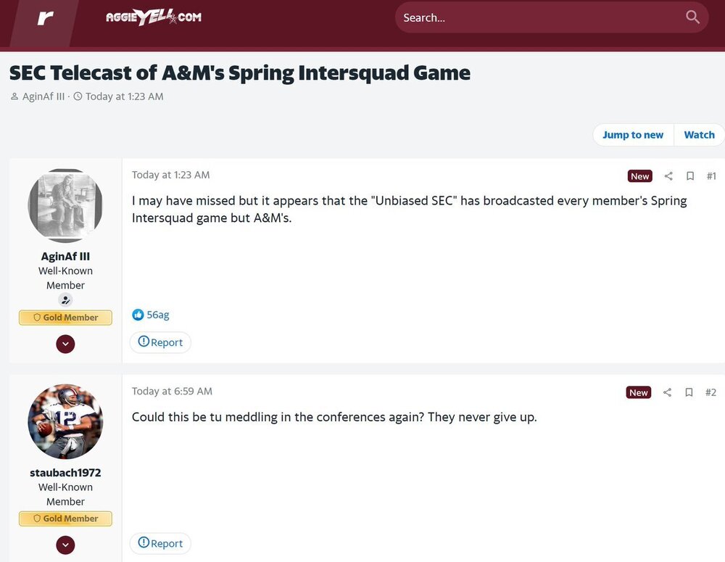Share post #2 via share icon
Image resolution: width=725 pixels, height=562 pixels.
pos(668,392)
